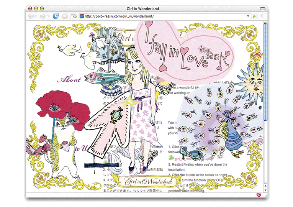
Task: Click the green Go arrow button
Action: tap(254, 16)
